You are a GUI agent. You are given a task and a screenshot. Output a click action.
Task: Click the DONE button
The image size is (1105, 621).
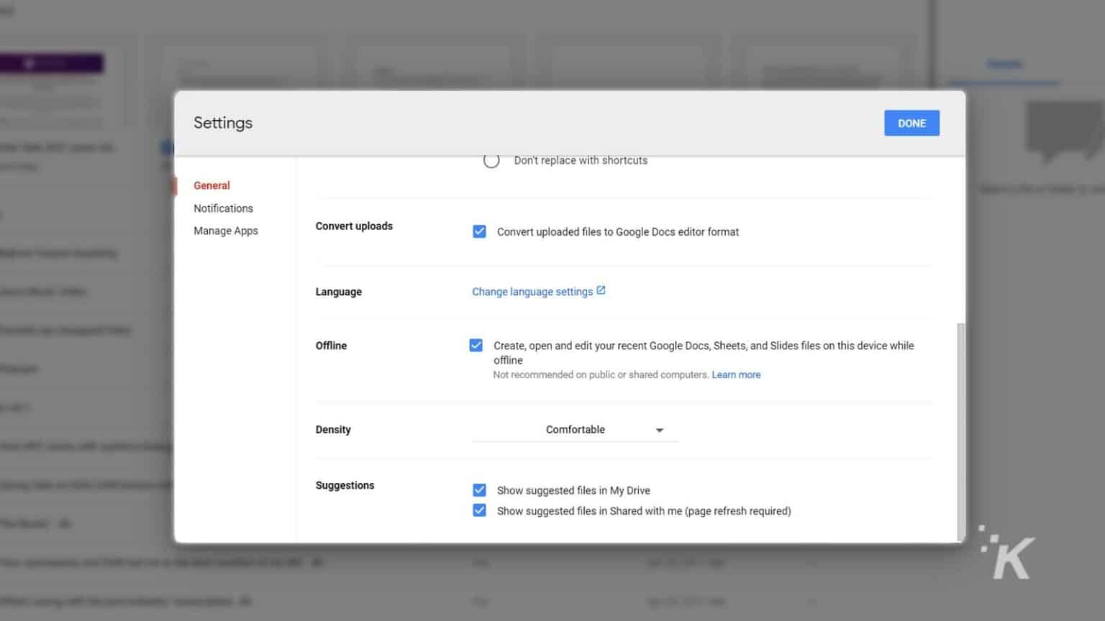[x=911, y=123]
